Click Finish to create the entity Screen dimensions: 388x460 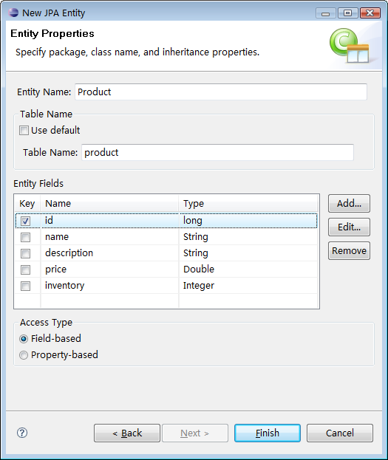point(268,433)
